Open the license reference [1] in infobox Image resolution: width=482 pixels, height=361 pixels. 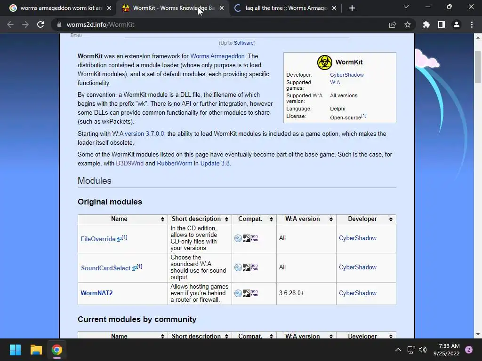coord(364,116)
